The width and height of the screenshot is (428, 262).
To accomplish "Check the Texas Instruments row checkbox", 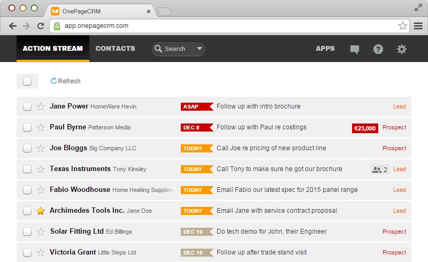I will 27,169.
